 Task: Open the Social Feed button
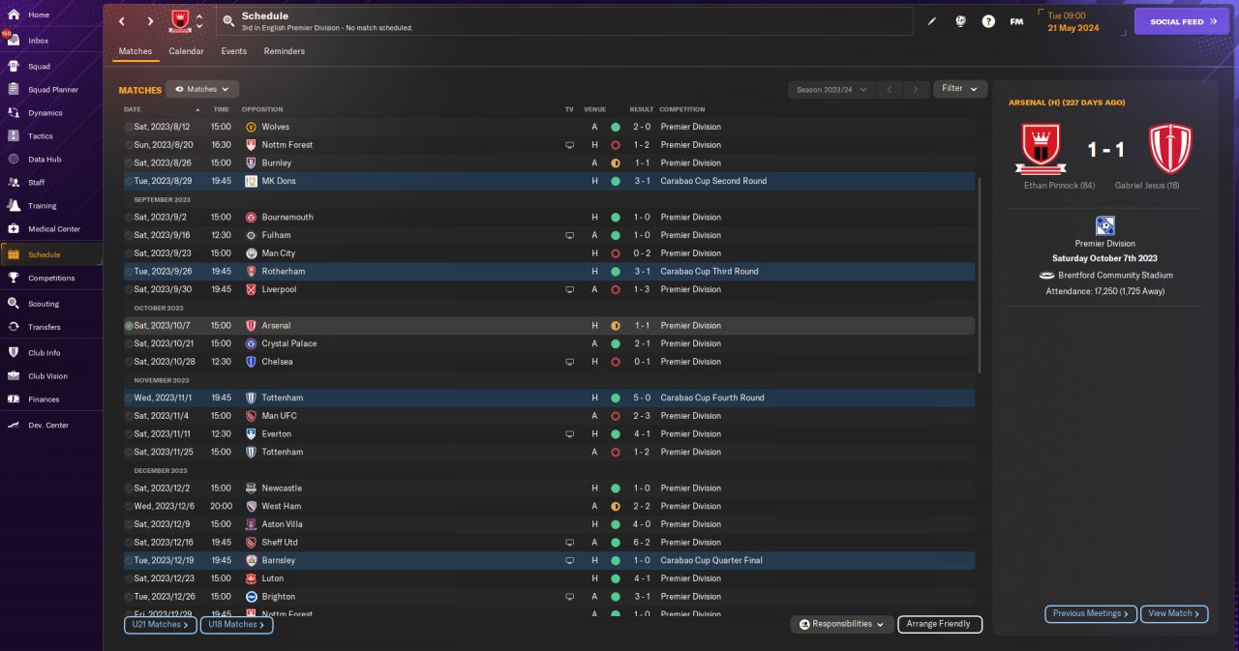(x=1182, y=21)
